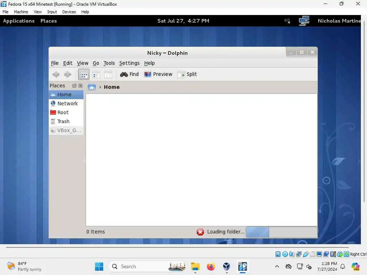Stop loading with the red X icon
Image resolution: width=367 pixels, height=275 pixels.
pos(200,232)
